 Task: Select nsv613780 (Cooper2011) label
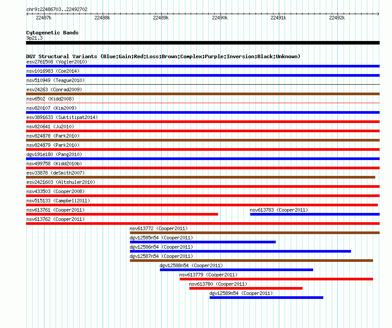click(218, 284)
